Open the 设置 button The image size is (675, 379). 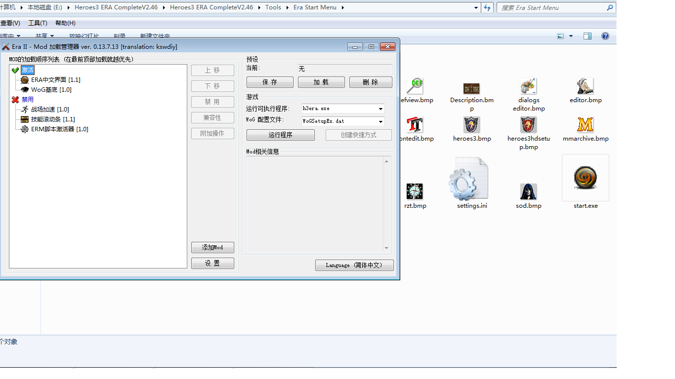[212, 264]
